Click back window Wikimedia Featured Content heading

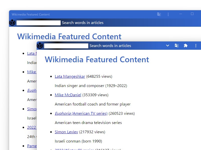tap(69, 36)
